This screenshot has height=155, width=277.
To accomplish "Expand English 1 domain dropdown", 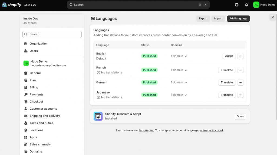I will 179,56.
